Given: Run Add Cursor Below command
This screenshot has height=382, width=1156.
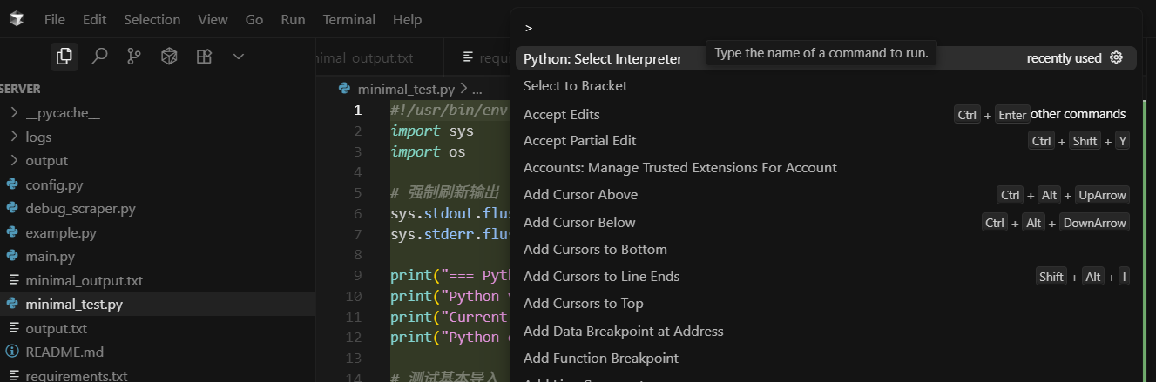Looking at the screenshot, I should click(x=826, y=223).
